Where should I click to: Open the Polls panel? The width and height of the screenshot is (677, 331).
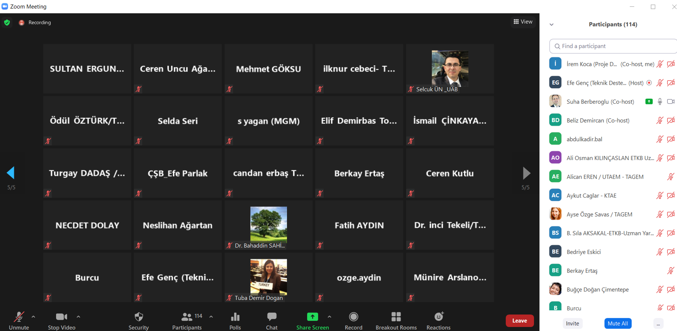(235, 320)
